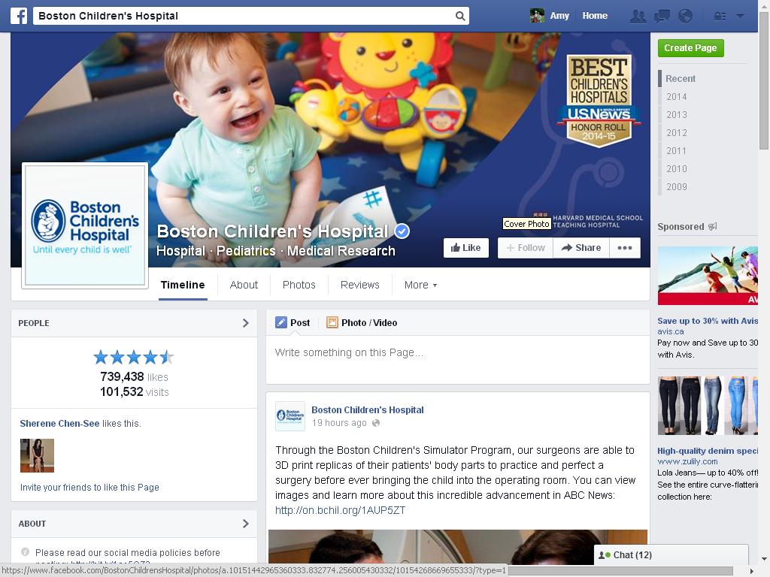Image resolution: width=770 pixels, height=577 pixels.
Task: Expand the ABOUT section chevron
Action: 246,524
